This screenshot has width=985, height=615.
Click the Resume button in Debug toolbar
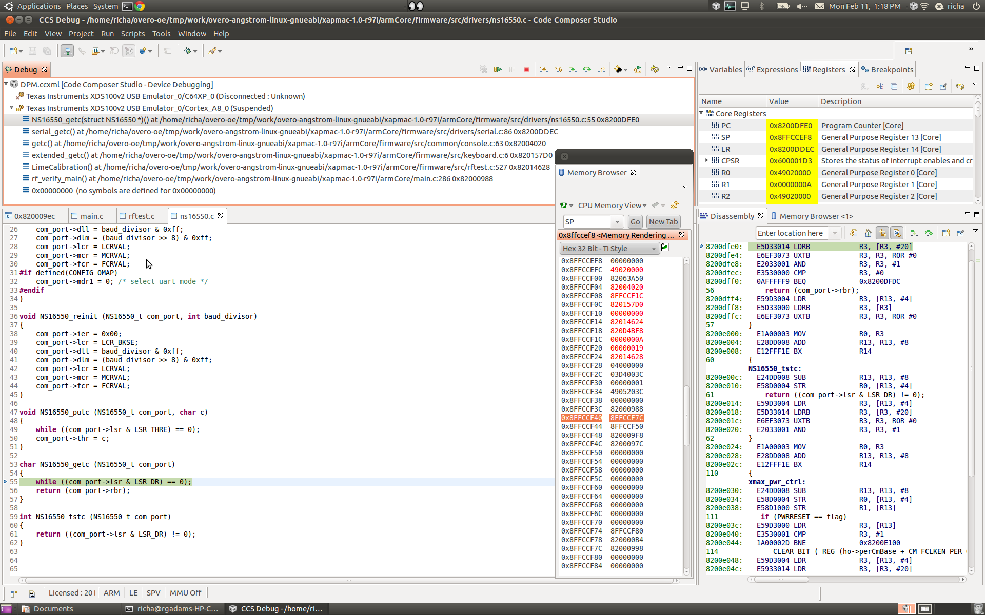point(498,69)
